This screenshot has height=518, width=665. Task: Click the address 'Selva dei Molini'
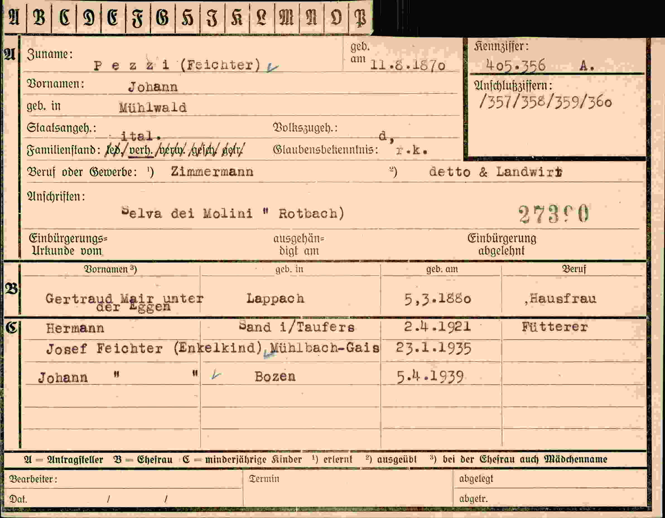(187, 213)
